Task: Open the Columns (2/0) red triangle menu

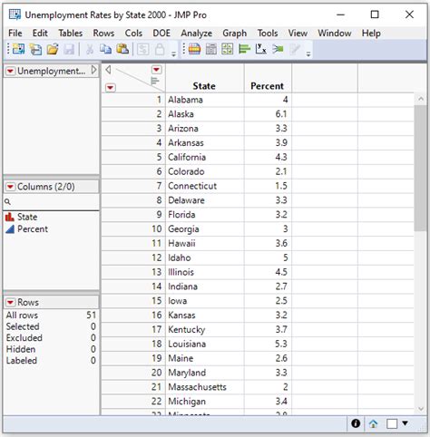Action: pyautogui.click(x=10, y=187)
